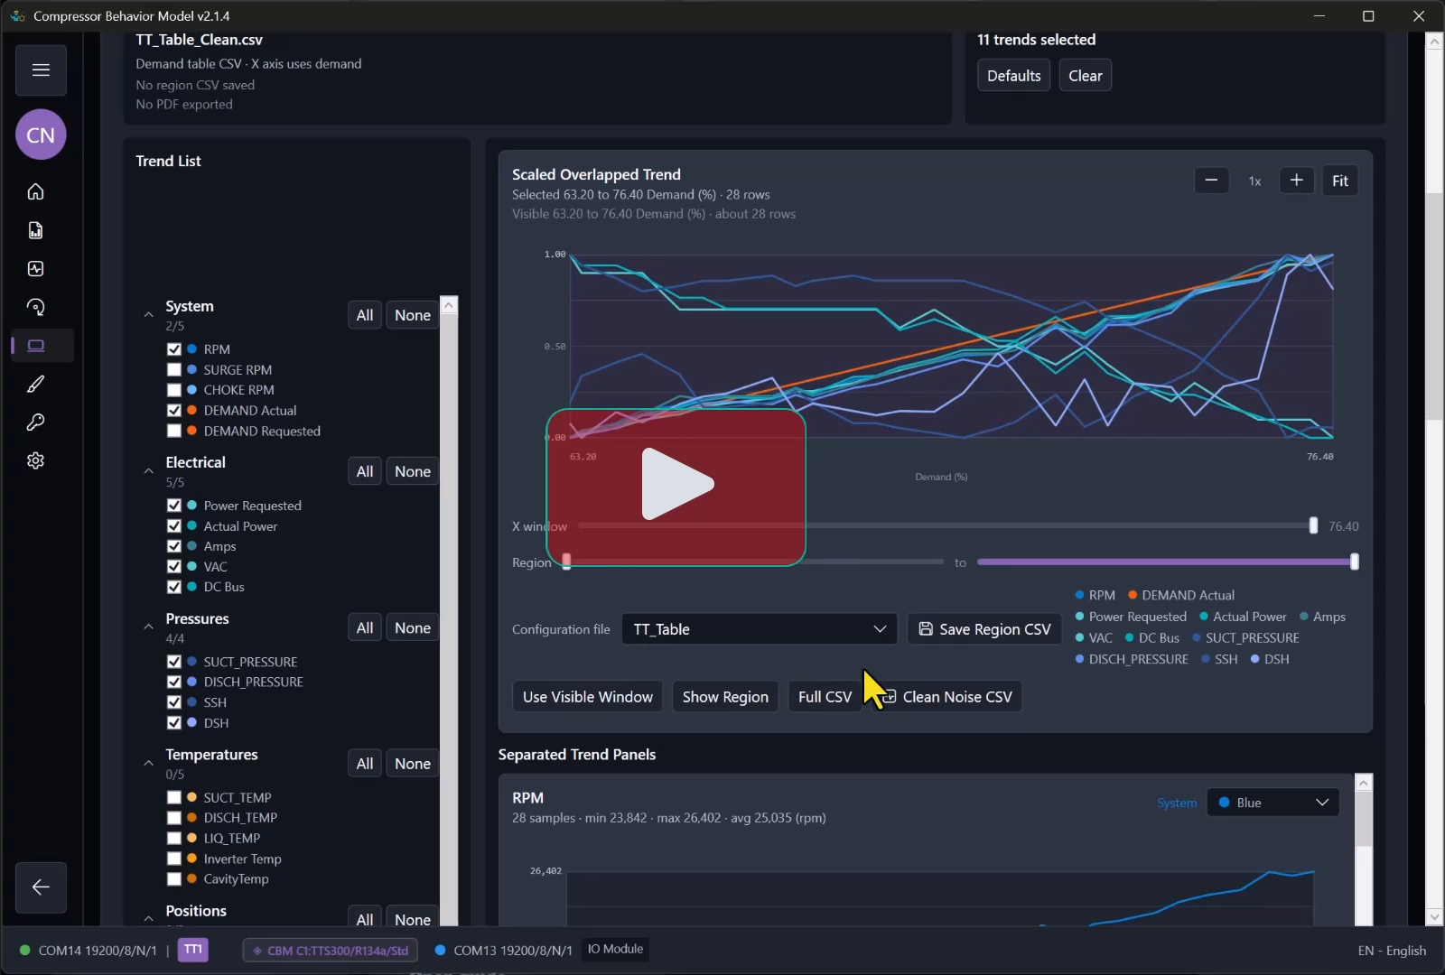Click the play button overlay on chart
The width and height of the screenshot is (1445, 975).
coord(676,487)
